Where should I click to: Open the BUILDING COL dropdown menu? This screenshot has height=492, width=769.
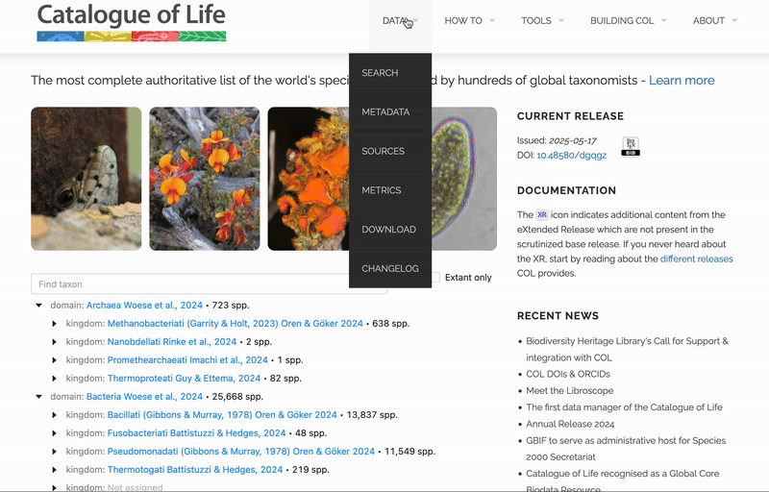[x=629, y=20]
